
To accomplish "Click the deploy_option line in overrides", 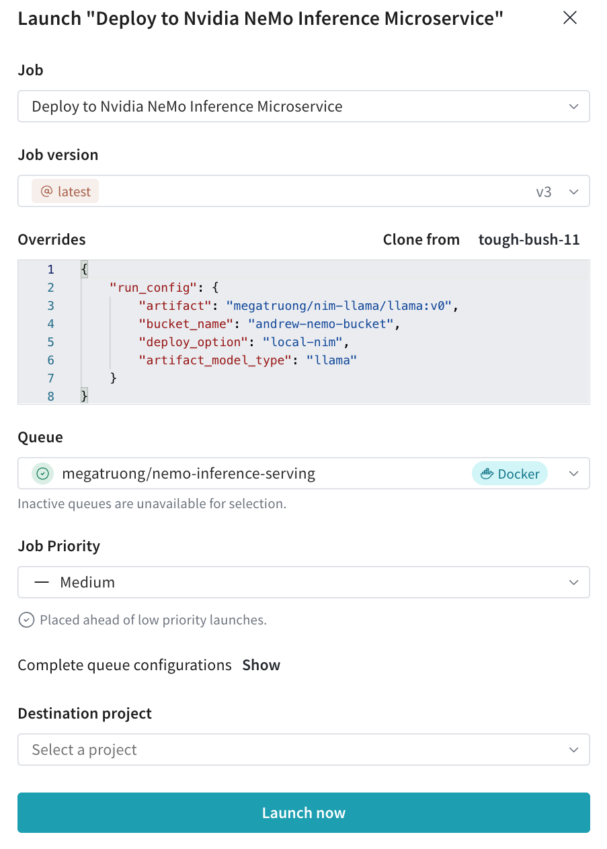I will click(241, 342).
